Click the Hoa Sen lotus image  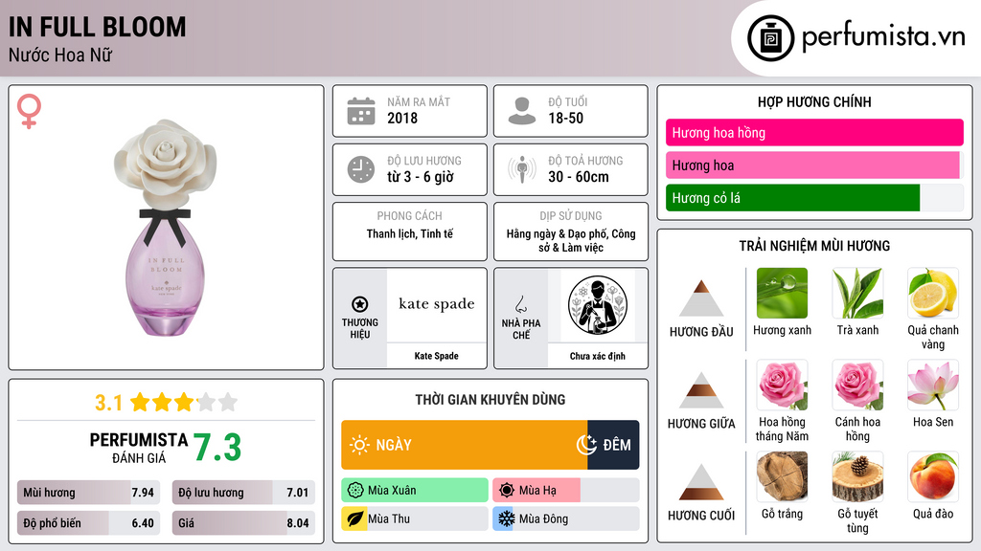coord(933,385)
